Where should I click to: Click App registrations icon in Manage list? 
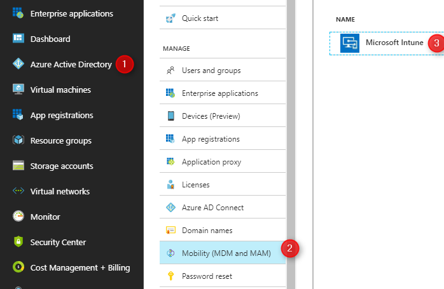(x=170, y=139)
